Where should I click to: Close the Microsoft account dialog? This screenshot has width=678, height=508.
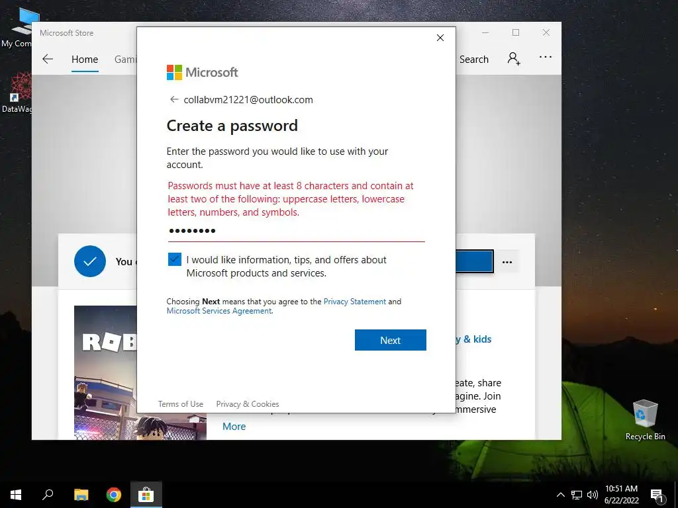pos(440,38)
